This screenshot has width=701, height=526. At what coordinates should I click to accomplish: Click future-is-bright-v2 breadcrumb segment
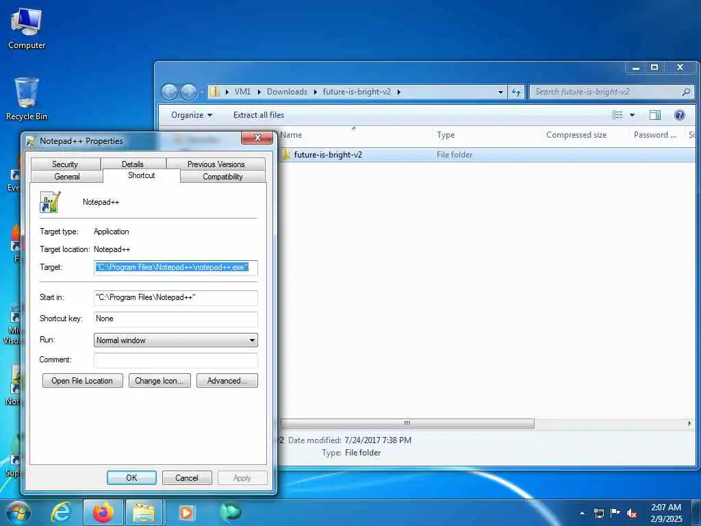point(357,92)
